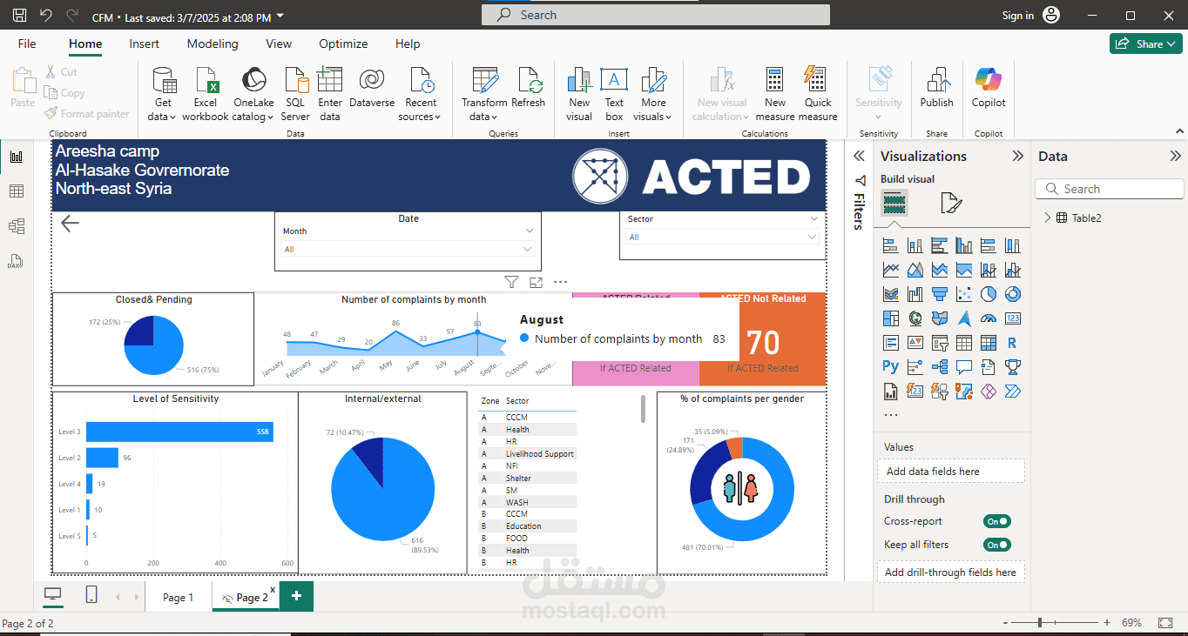Open the Modeling ribbon tab
This screenshot has width=1188, height=636.
tap(213, 44)
